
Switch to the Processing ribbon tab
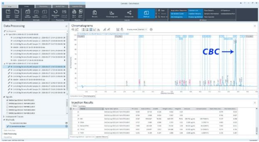coord(44,6)
